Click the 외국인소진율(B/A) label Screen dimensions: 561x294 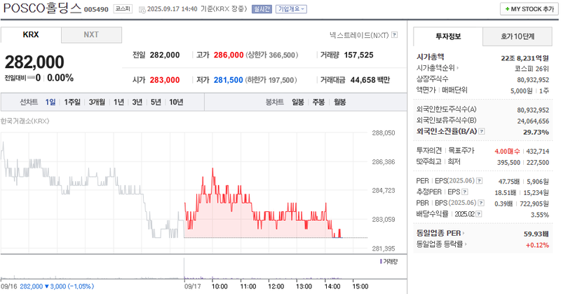(x=447, y=131)
